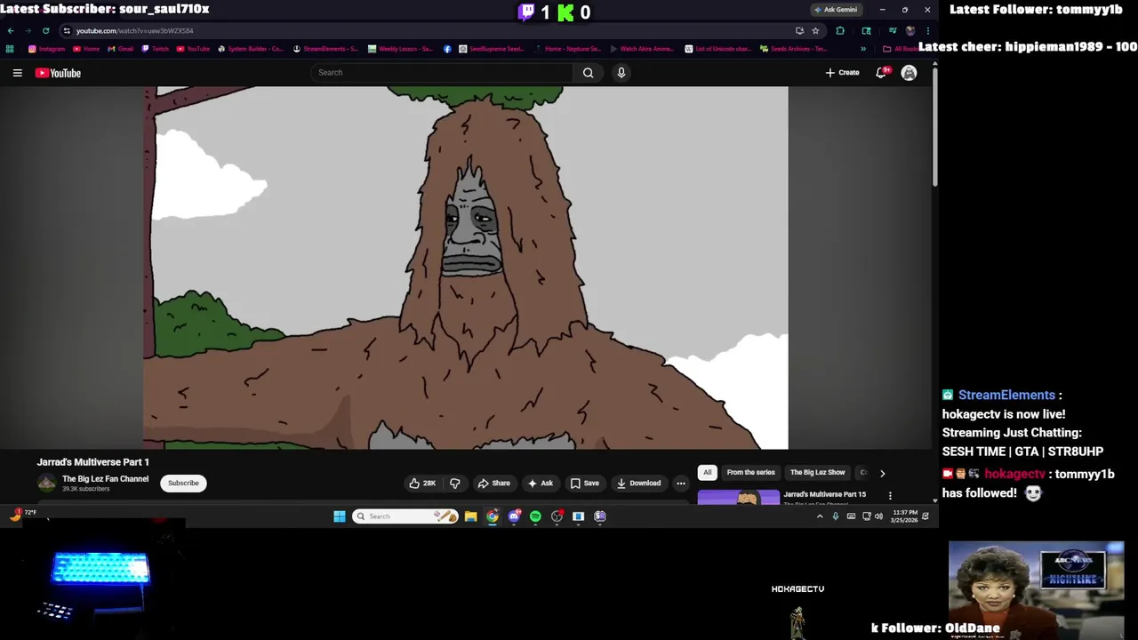Screen dimensions: 1138x640
Task: Click the Windows taskbar search box
Action: click(x=405, y=516)
